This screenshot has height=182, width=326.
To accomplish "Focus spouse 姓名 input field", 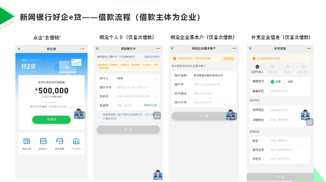I will [280, 141].
